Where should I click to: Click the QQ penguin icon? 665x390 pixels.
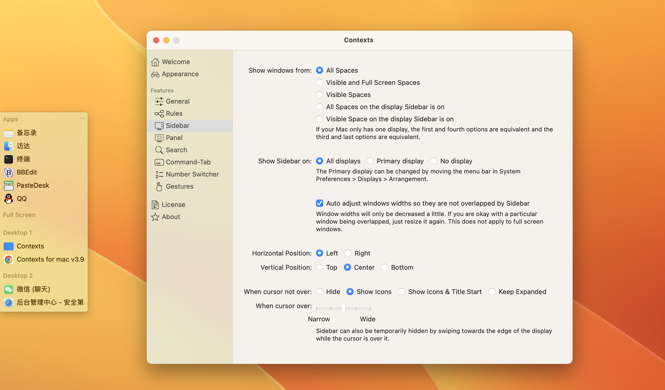pyautogui.click(x=8, y=199)
